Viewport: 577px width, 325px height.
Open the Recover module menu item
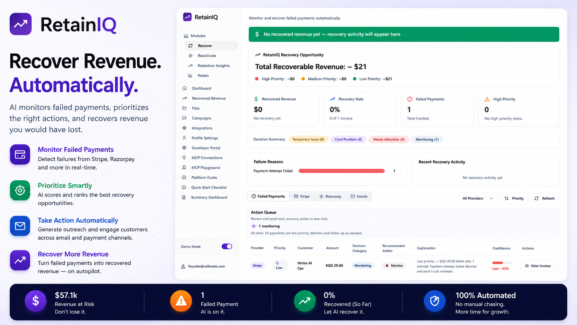pos(211,46)
